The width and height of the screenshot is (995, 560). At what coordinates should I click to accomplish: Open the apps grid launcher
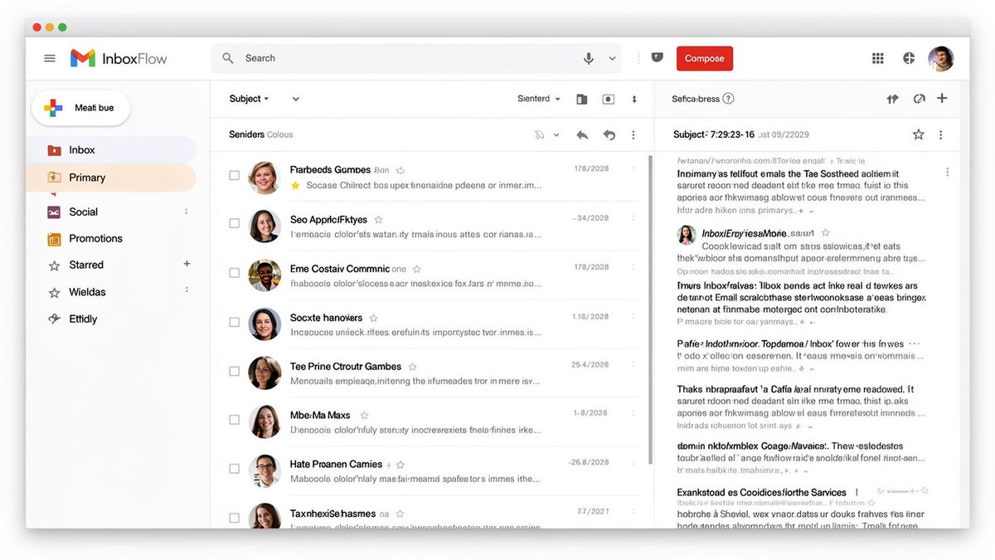tap(878, 58)
